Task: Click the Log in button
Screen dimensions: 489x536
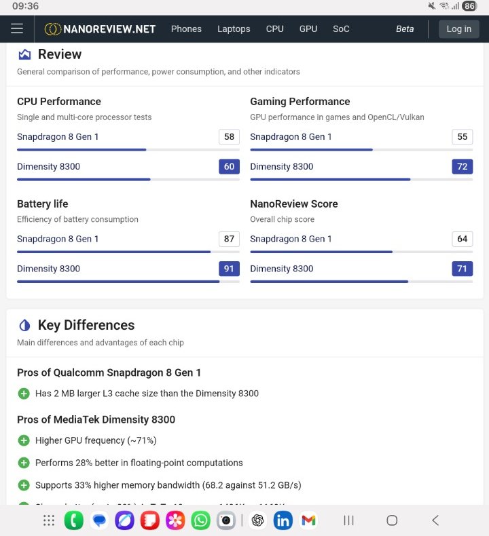Action: 459,29
